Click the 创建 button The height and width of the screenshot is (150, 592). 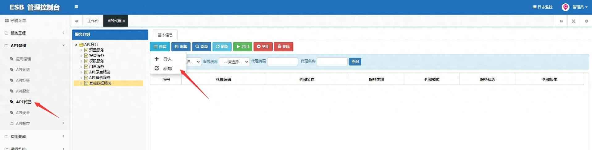(160, 47)
